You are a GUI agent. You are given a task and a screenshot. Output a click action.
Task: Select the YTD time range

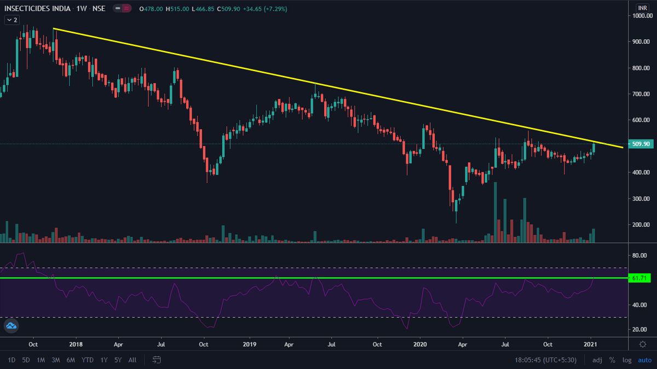point(87,360)
